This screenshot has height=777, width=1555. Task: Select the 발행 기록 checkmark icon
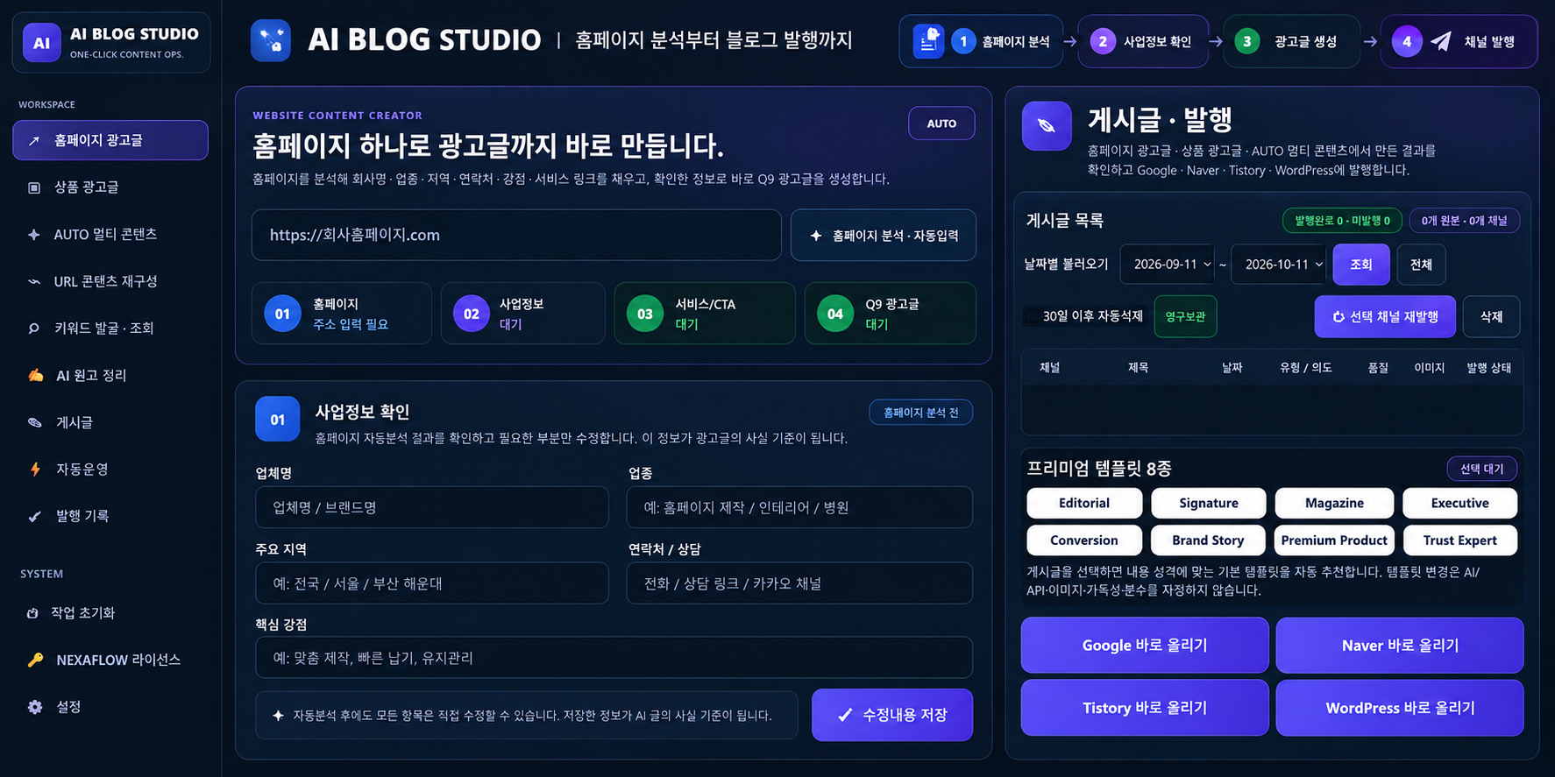(34, 517)
